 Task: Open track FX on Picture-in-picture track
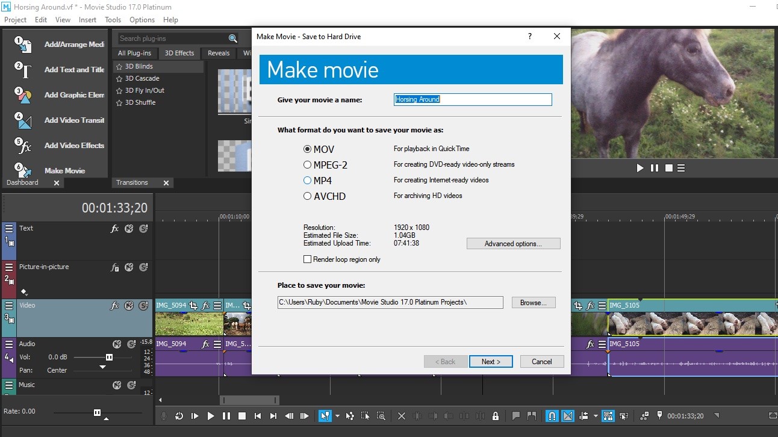click(x=114, y=267)
